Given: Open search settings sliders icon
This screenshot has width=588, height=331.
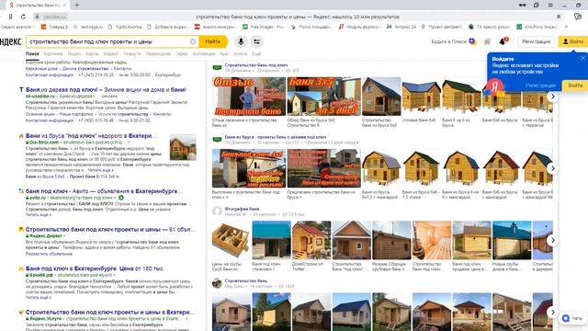Looking at the screenshot, I should point(257,41).
